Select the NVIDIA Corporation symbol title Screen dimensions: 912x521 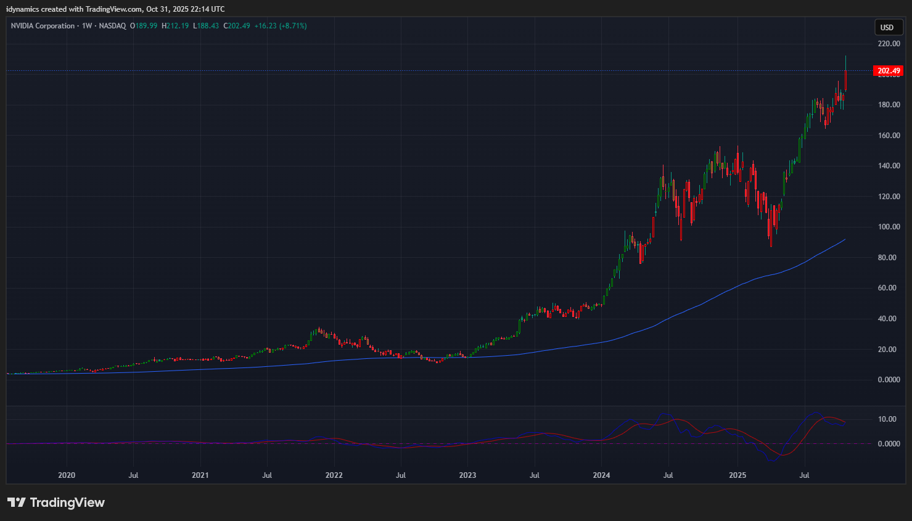tap(43, 26)
